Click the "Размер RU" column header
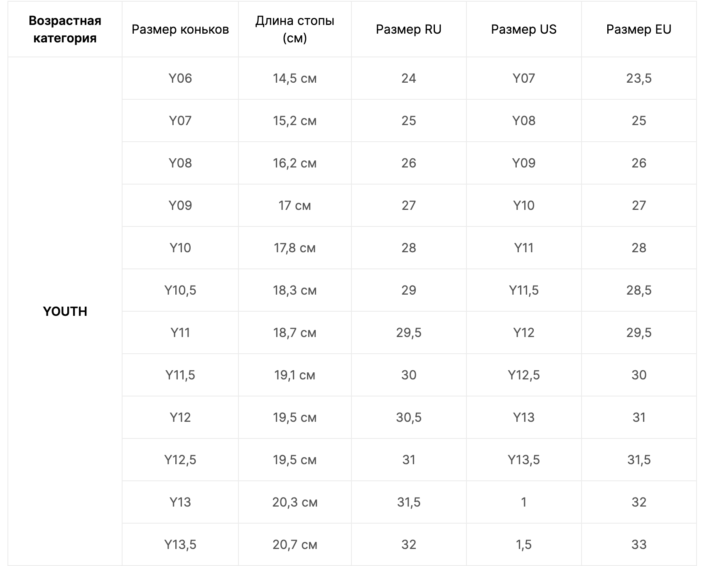 click(409, 30)
